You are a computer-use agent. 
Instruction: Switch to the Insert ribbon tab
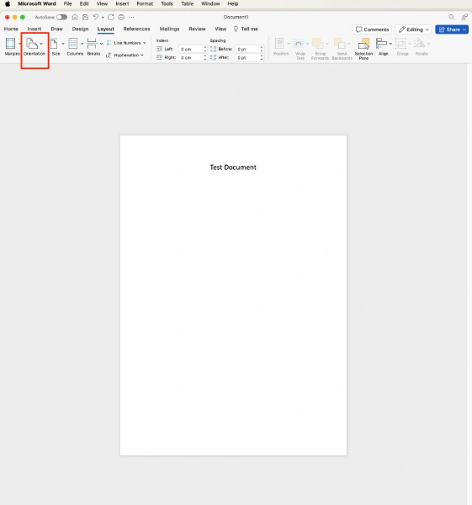point(34,29)
